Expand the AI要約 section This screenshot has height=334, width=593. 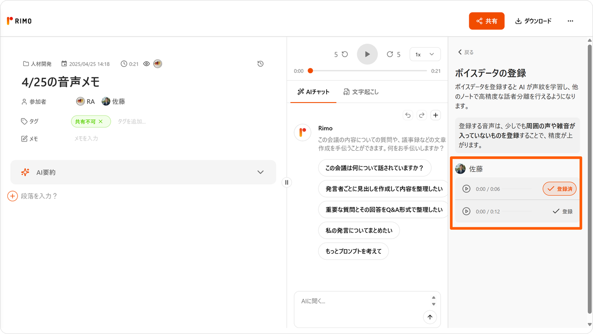143,172
